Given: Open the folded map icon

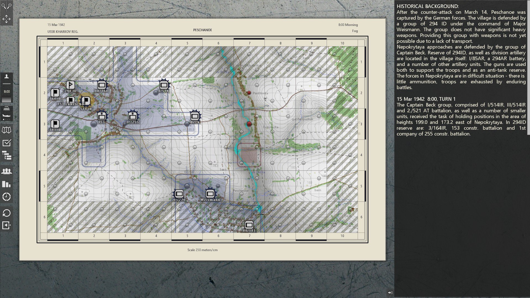Looking at the screenshot, I should click(6, 130).
